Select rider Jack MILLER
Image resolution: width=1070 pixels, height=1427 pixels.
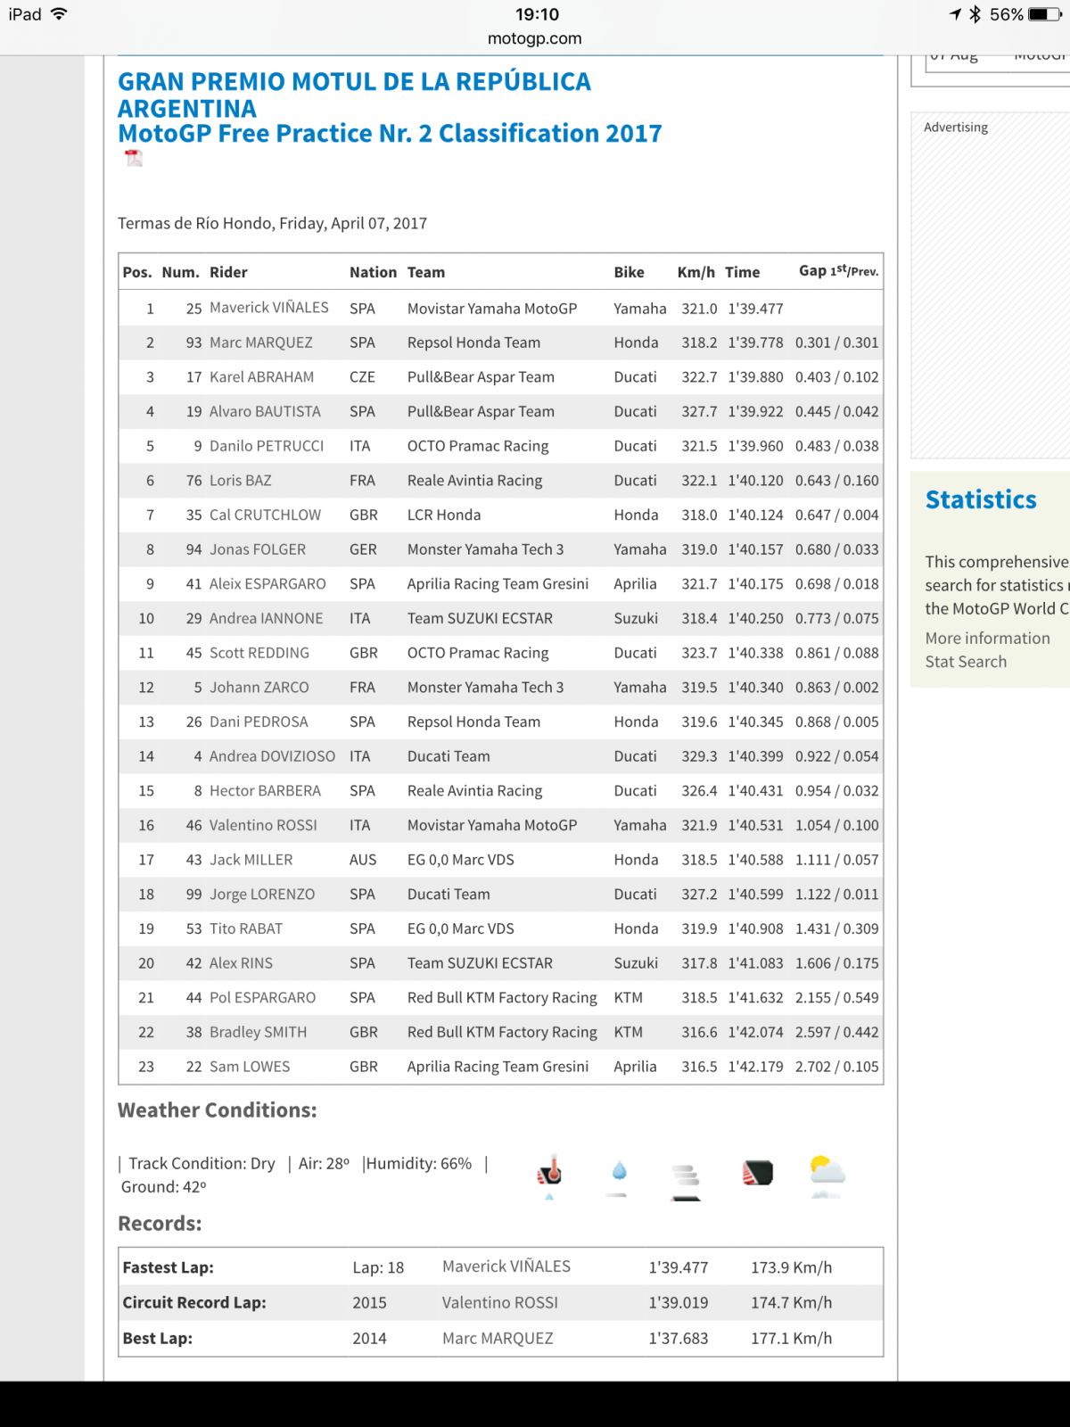tap(251, 860)
